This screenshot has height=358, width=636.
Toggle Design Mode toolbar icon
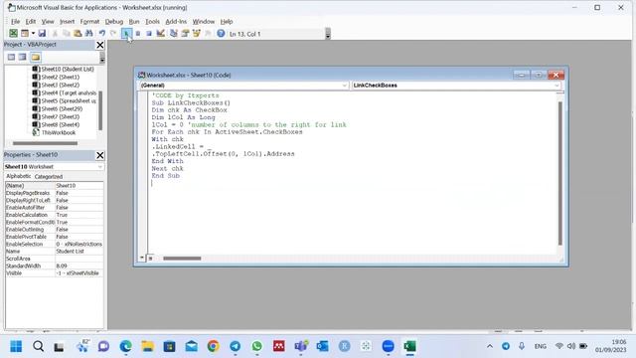pyautogui.click(x=161, y=33)
